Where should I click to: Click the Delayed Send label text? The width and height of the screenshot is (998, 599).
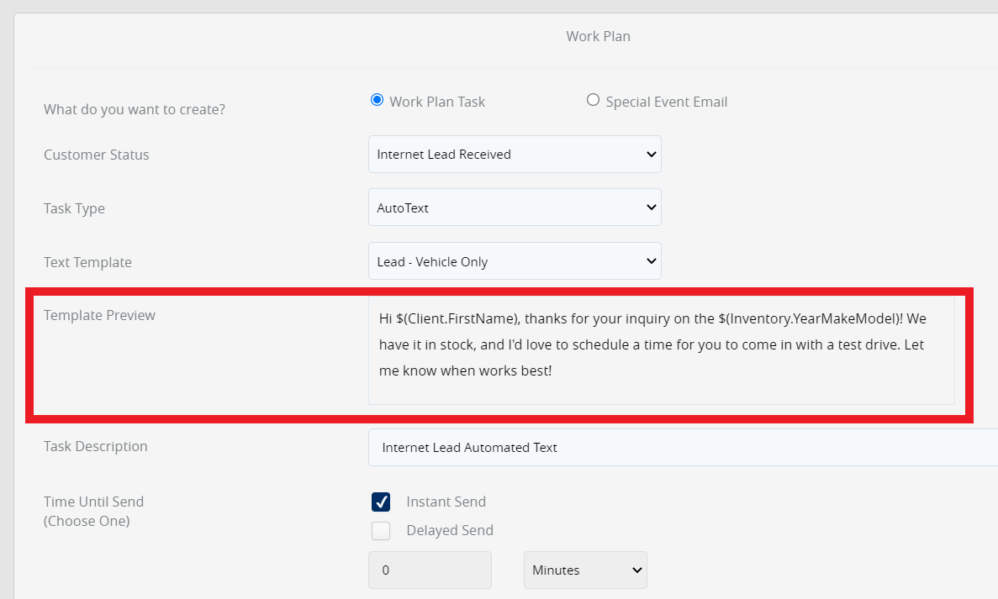450,530
